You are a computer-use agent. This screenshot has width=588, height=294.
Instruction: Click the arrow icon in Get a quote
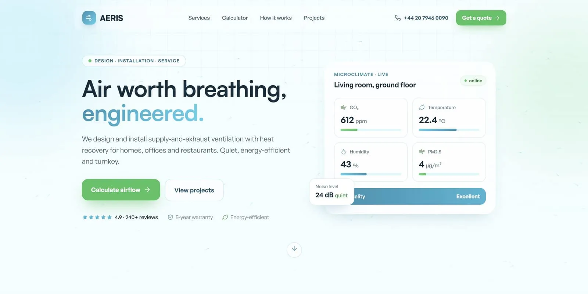coord(497,18)
